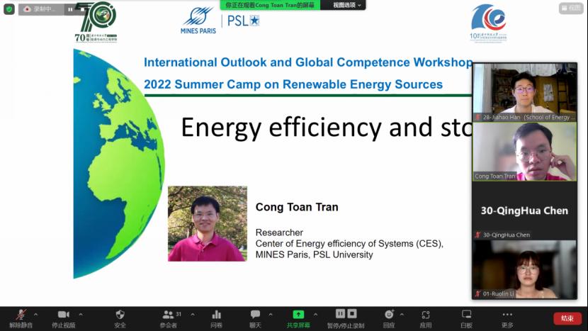Click the stop recording square in bottom toolbar

[x=352, y=314]
